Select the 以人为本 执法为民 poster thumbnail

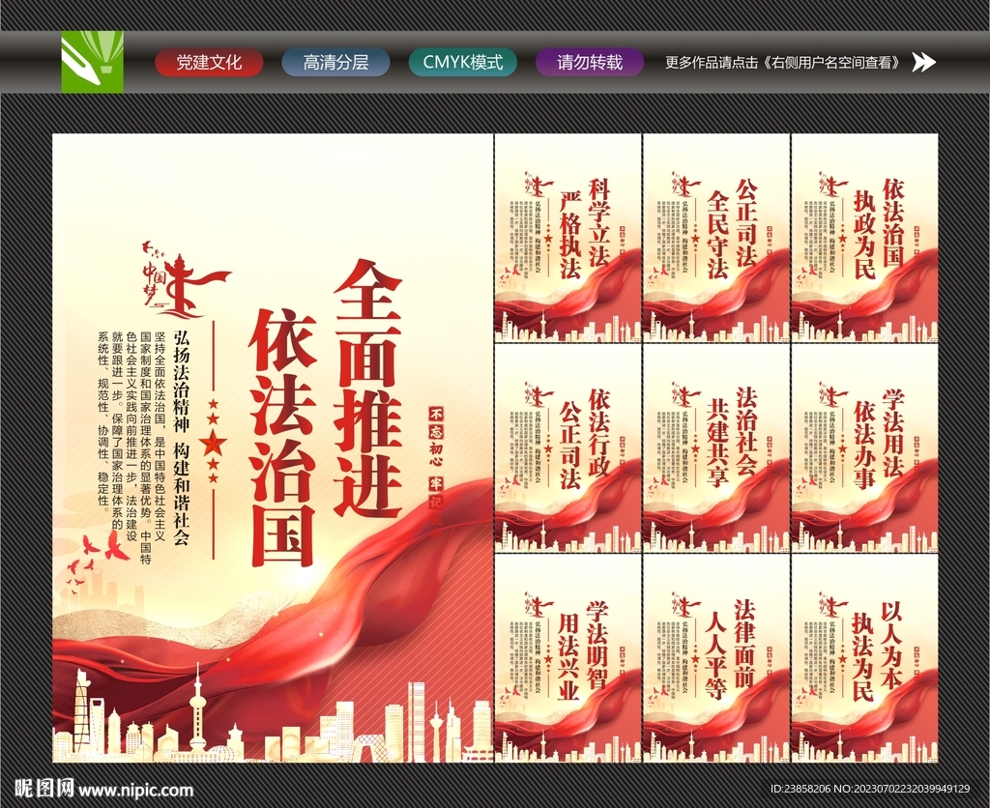[x=864, y=658]
